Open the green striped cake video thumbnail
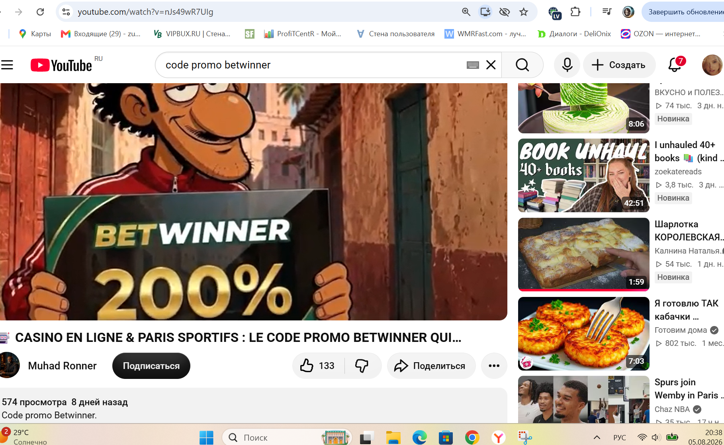The image size is (724, 445). [x=584, y=108]
